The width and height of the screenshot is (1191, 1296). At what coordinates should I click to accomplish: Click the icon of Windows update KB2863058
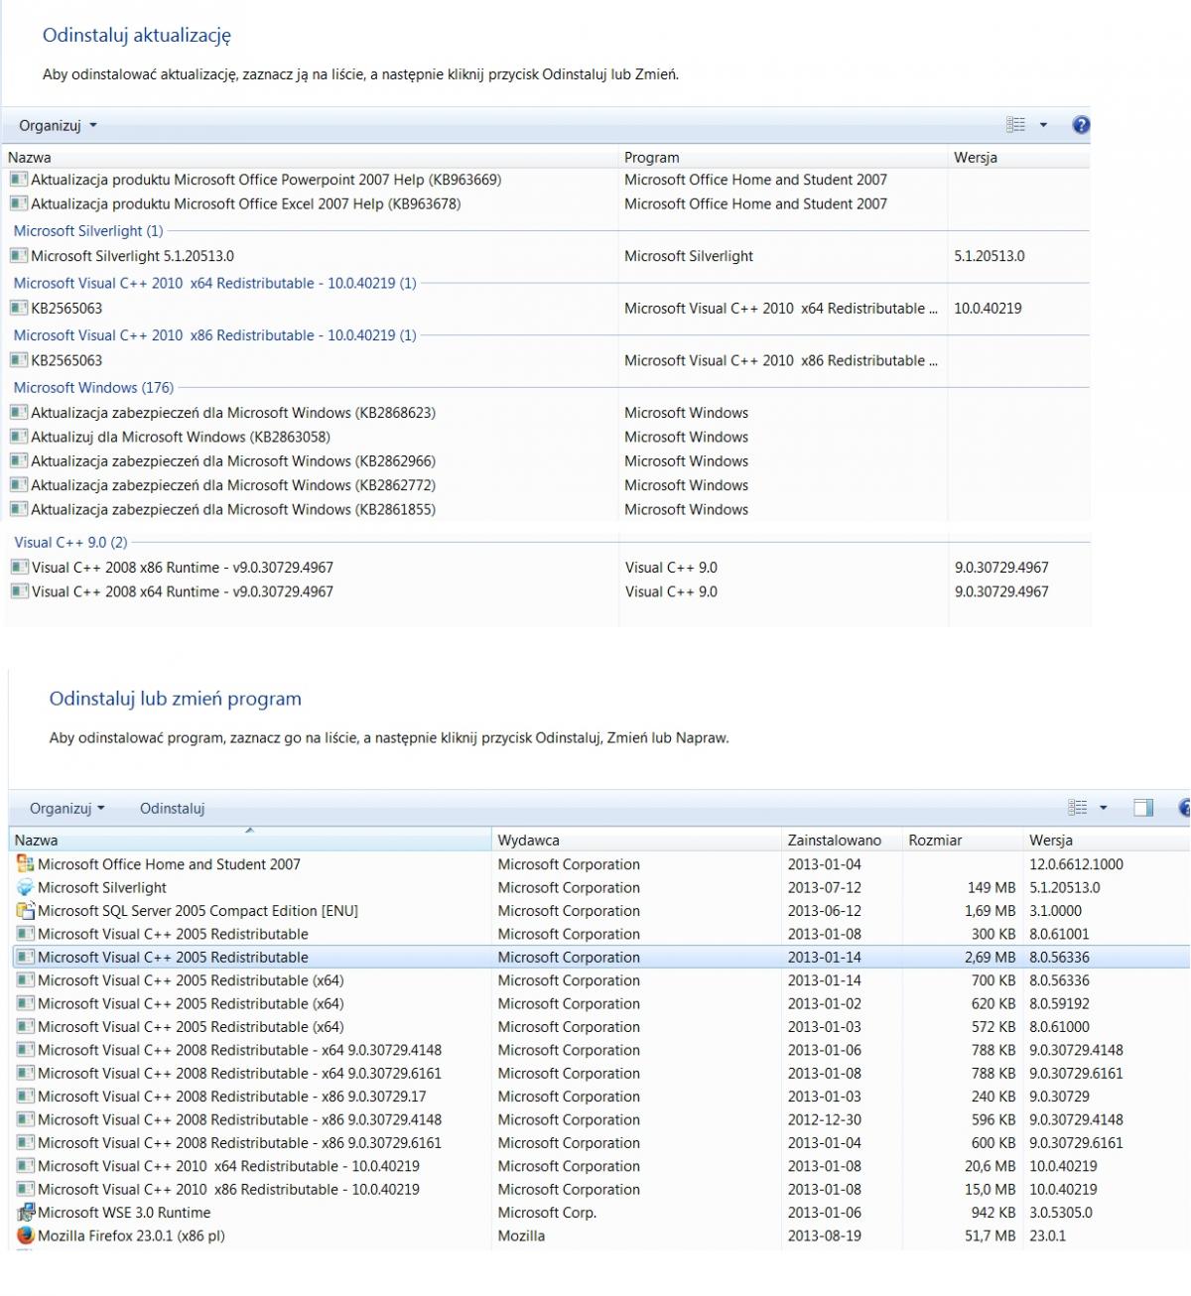pos(19,437)
